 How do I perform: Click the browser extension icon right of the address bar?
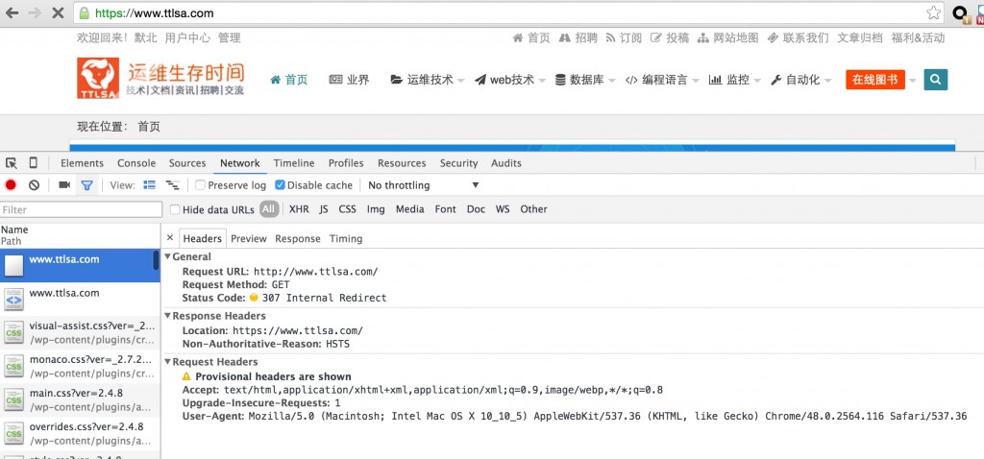coord(960,12)
